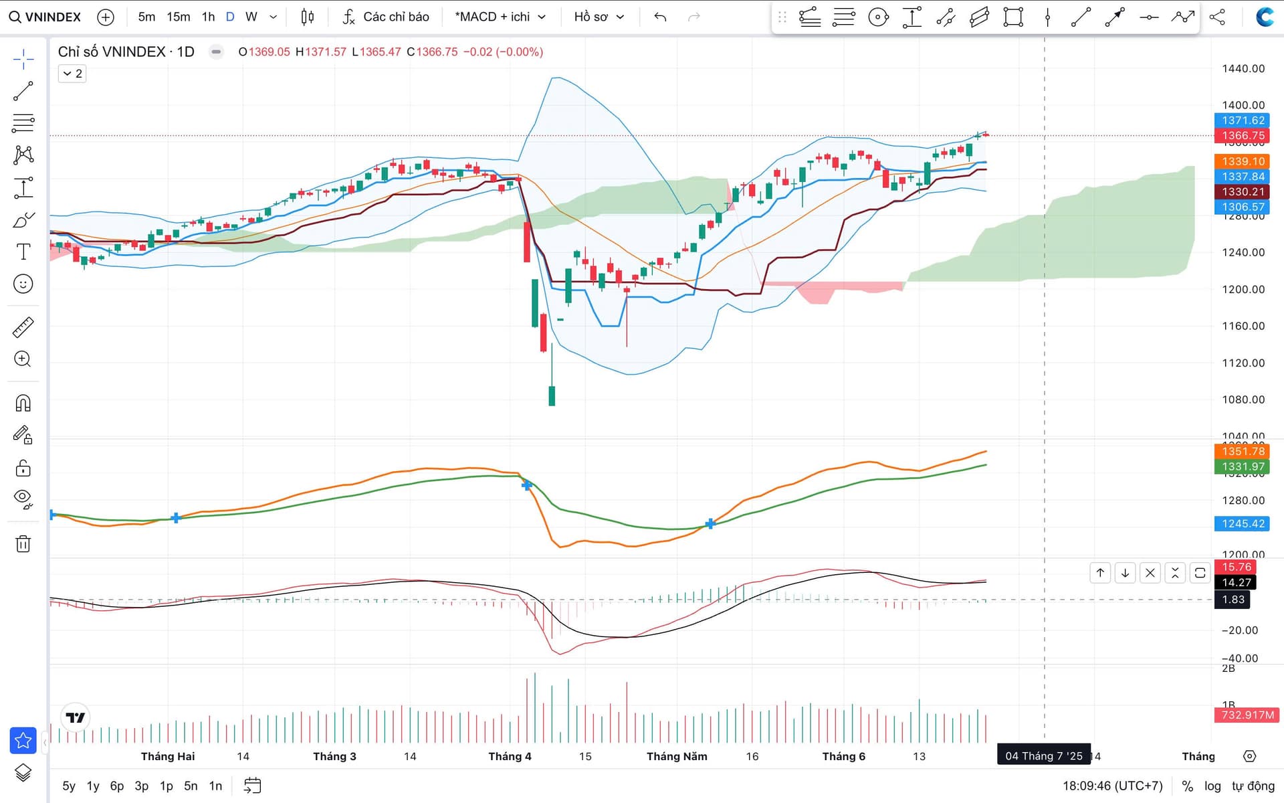Click the VNINDEX symbol search field

pos(45,17)
